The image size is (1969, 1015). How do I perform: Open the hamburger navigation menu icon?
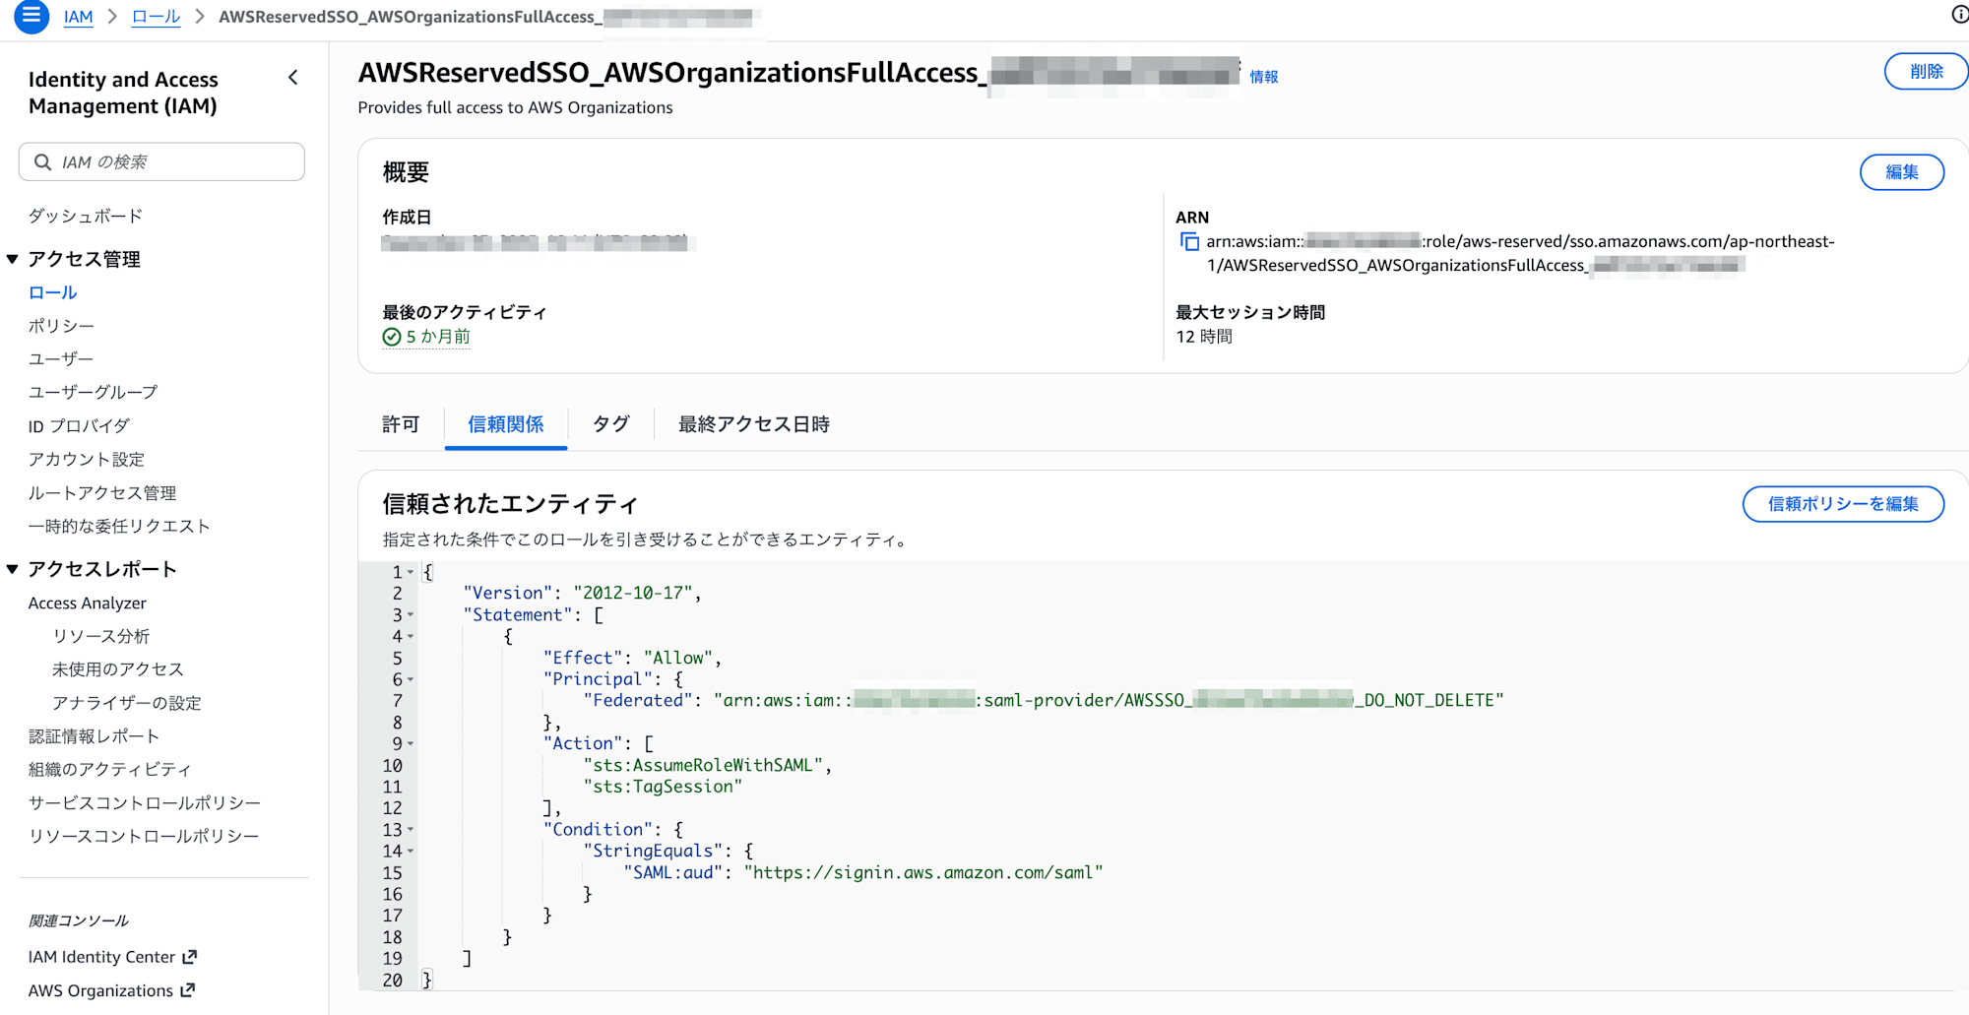[32, 16]
